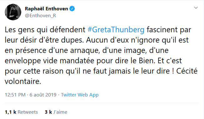204x119 pixels.
Task: Open Raphaël Enthoven's profile picture
Action: [13, 12]
